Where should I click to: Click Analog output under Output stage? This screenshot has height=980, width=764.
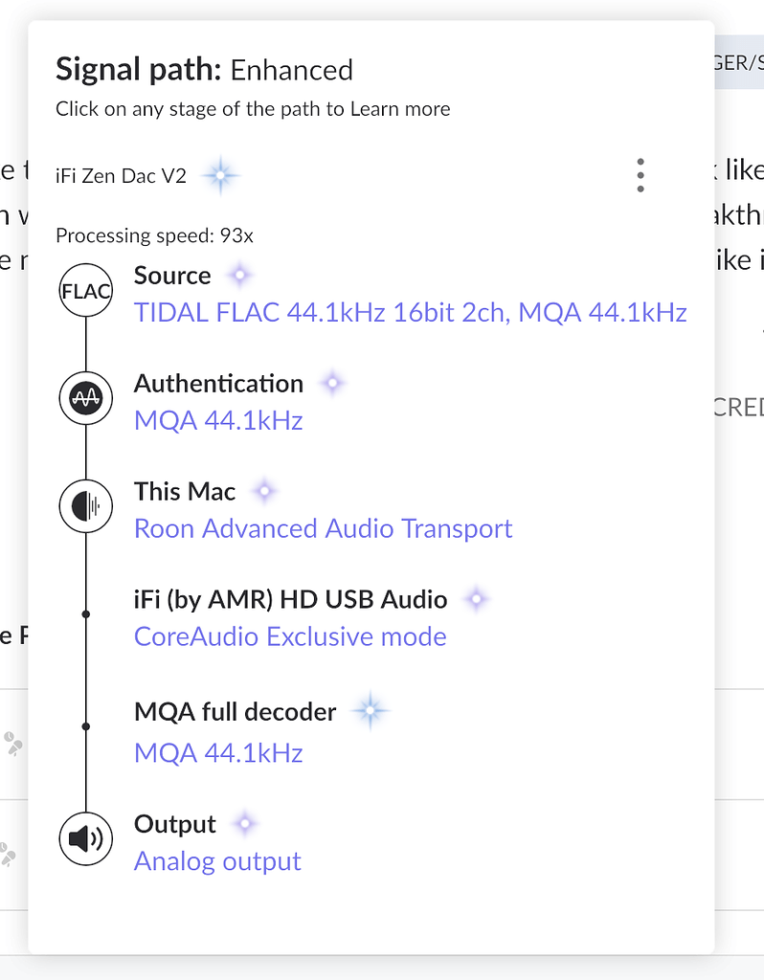click(217, 861)
